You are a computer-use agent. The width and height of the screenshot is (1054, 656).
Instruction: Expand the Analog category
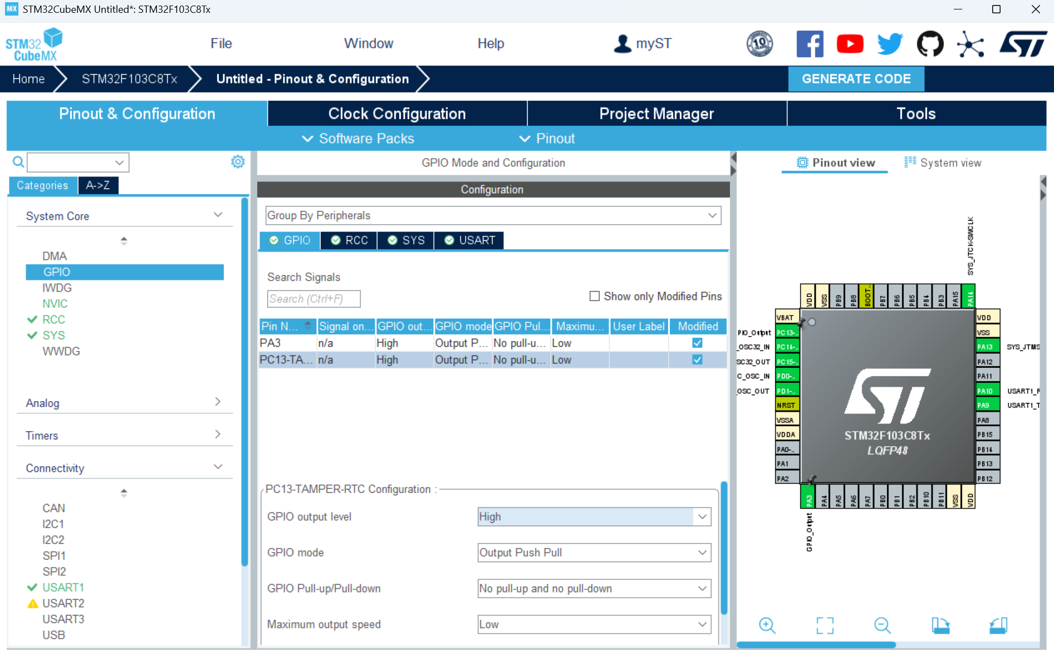click(218, 402)
